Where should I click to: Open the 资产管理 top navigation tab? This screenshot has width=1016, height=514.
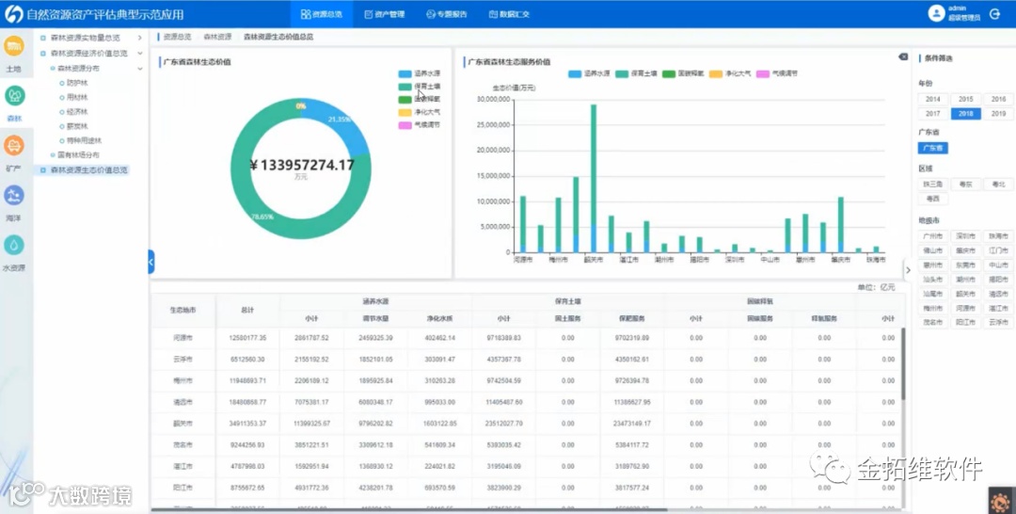point(384,14)
